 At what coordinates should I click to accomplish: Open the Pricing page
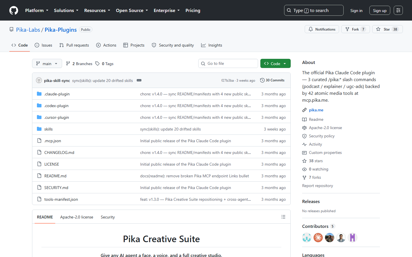tap(193, 10)
